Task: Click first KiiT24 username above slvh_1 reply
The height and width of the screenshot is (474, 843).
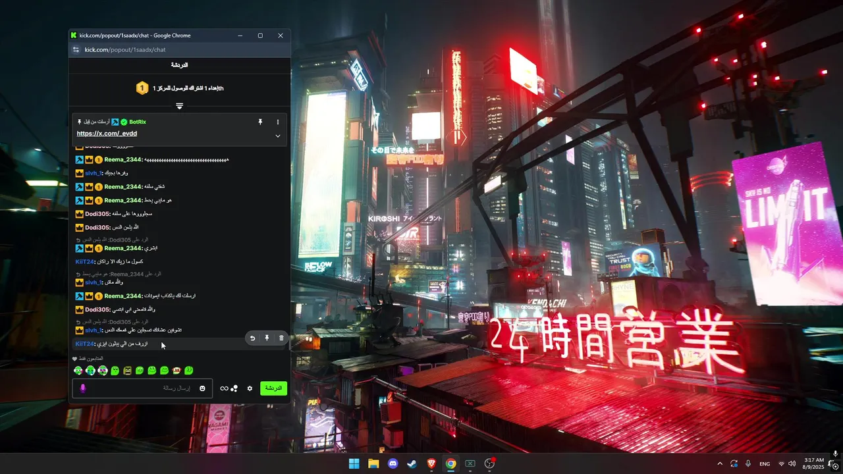Action: click(x=86, y=261)
